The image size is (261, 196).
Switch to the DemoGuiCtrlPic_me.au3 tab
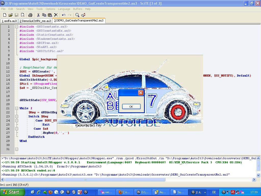35,21
